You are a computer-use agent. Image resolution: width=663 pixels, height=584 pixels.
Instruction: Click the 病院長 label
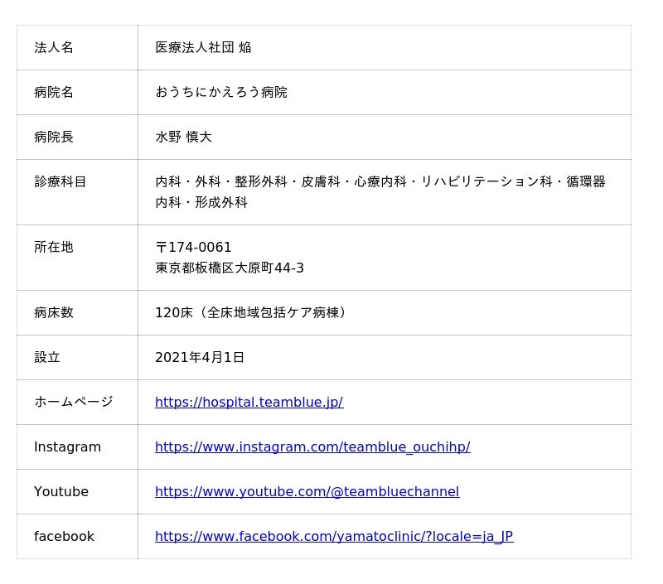point(54,137)
